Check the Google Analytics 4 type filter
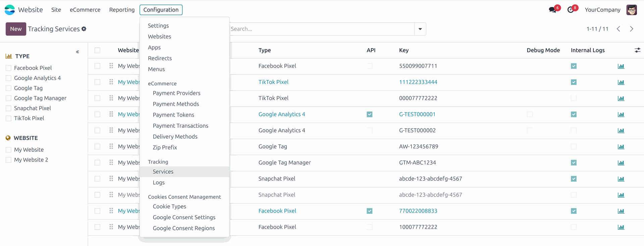Screen dimensions: 644x246 click(x=9, y=78)
